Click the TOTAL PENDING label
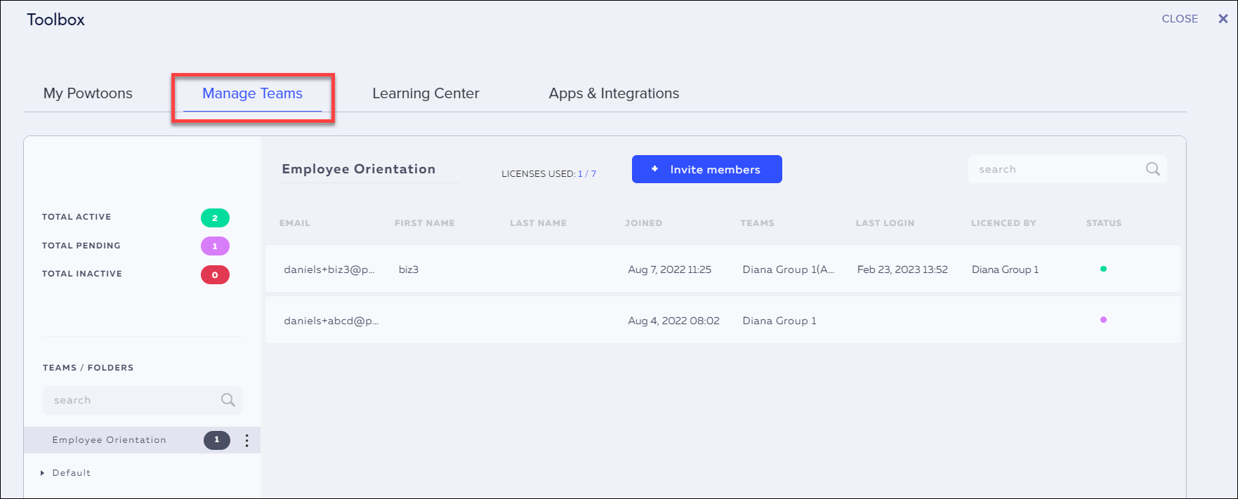The image size is (1238, 499). (x=81, y=246)
